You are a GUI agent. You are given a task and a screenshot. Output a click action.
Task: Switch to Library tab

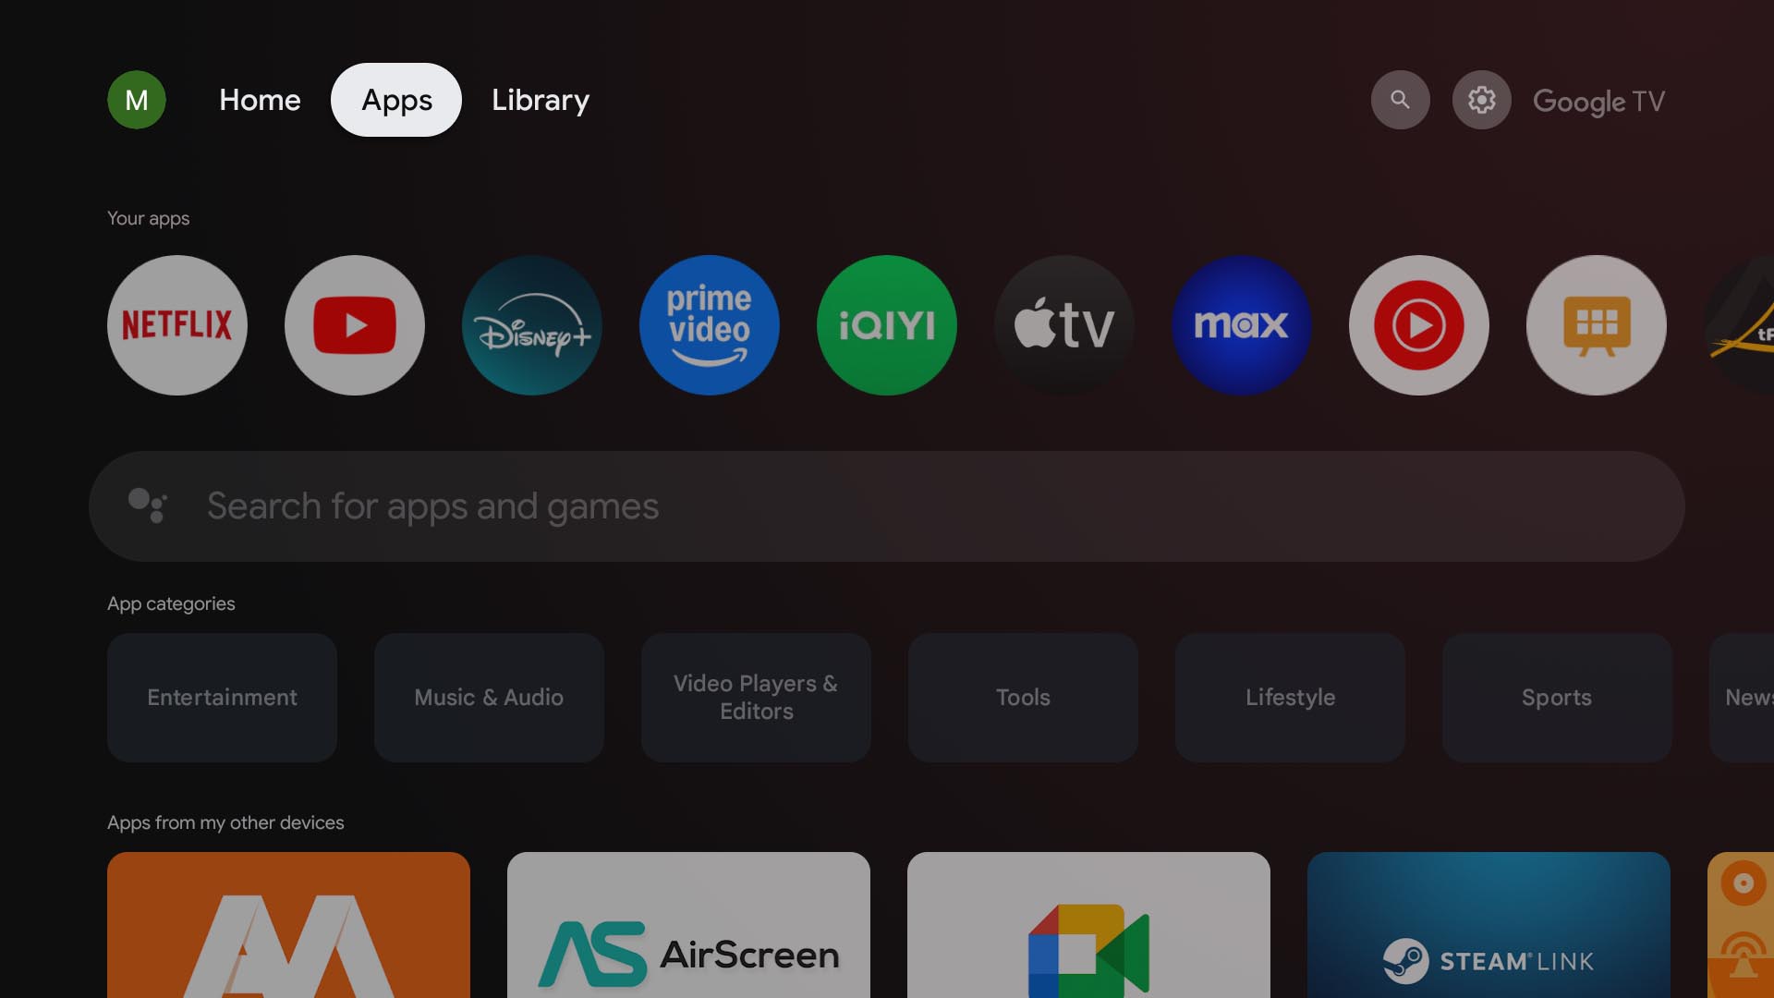pyautogui.click(x=540, y=99)
